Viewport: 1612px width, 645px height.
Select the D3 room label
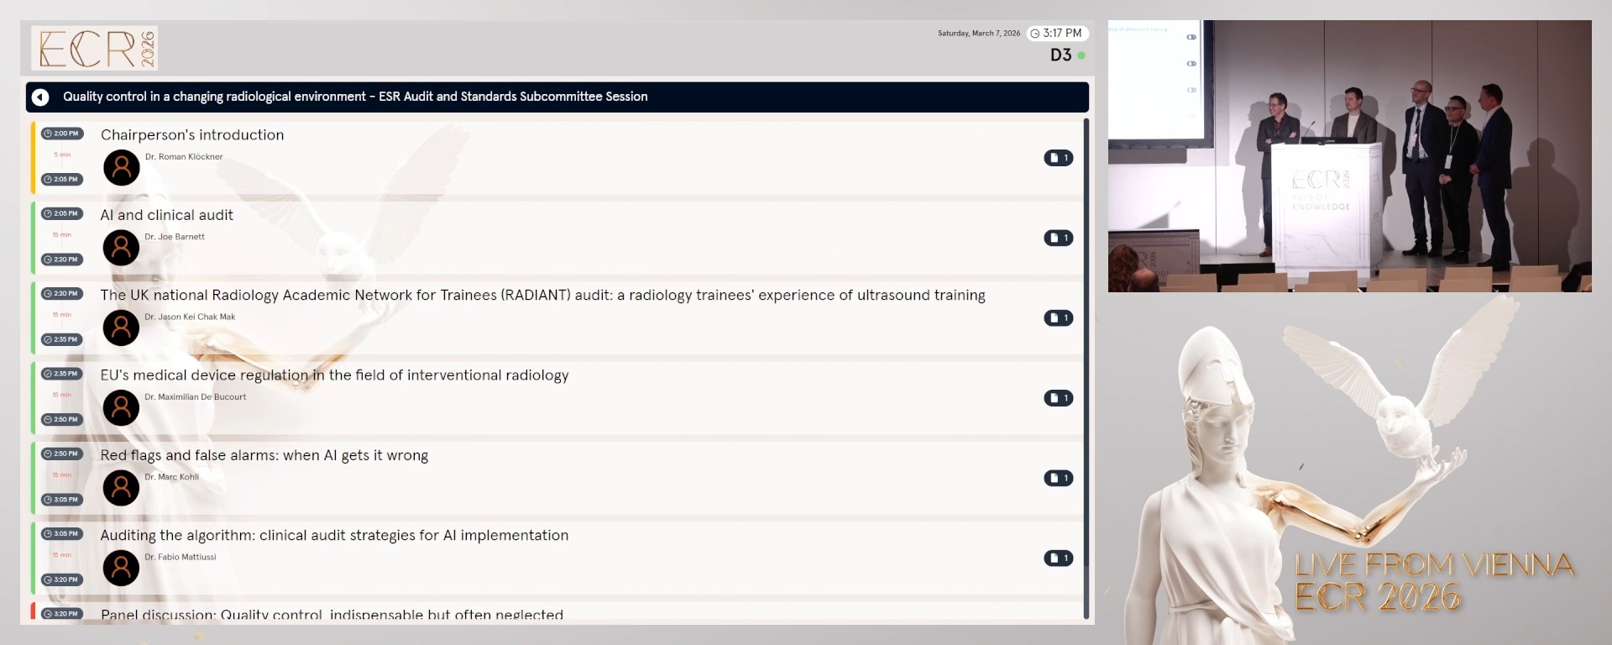pos(1060,55)
